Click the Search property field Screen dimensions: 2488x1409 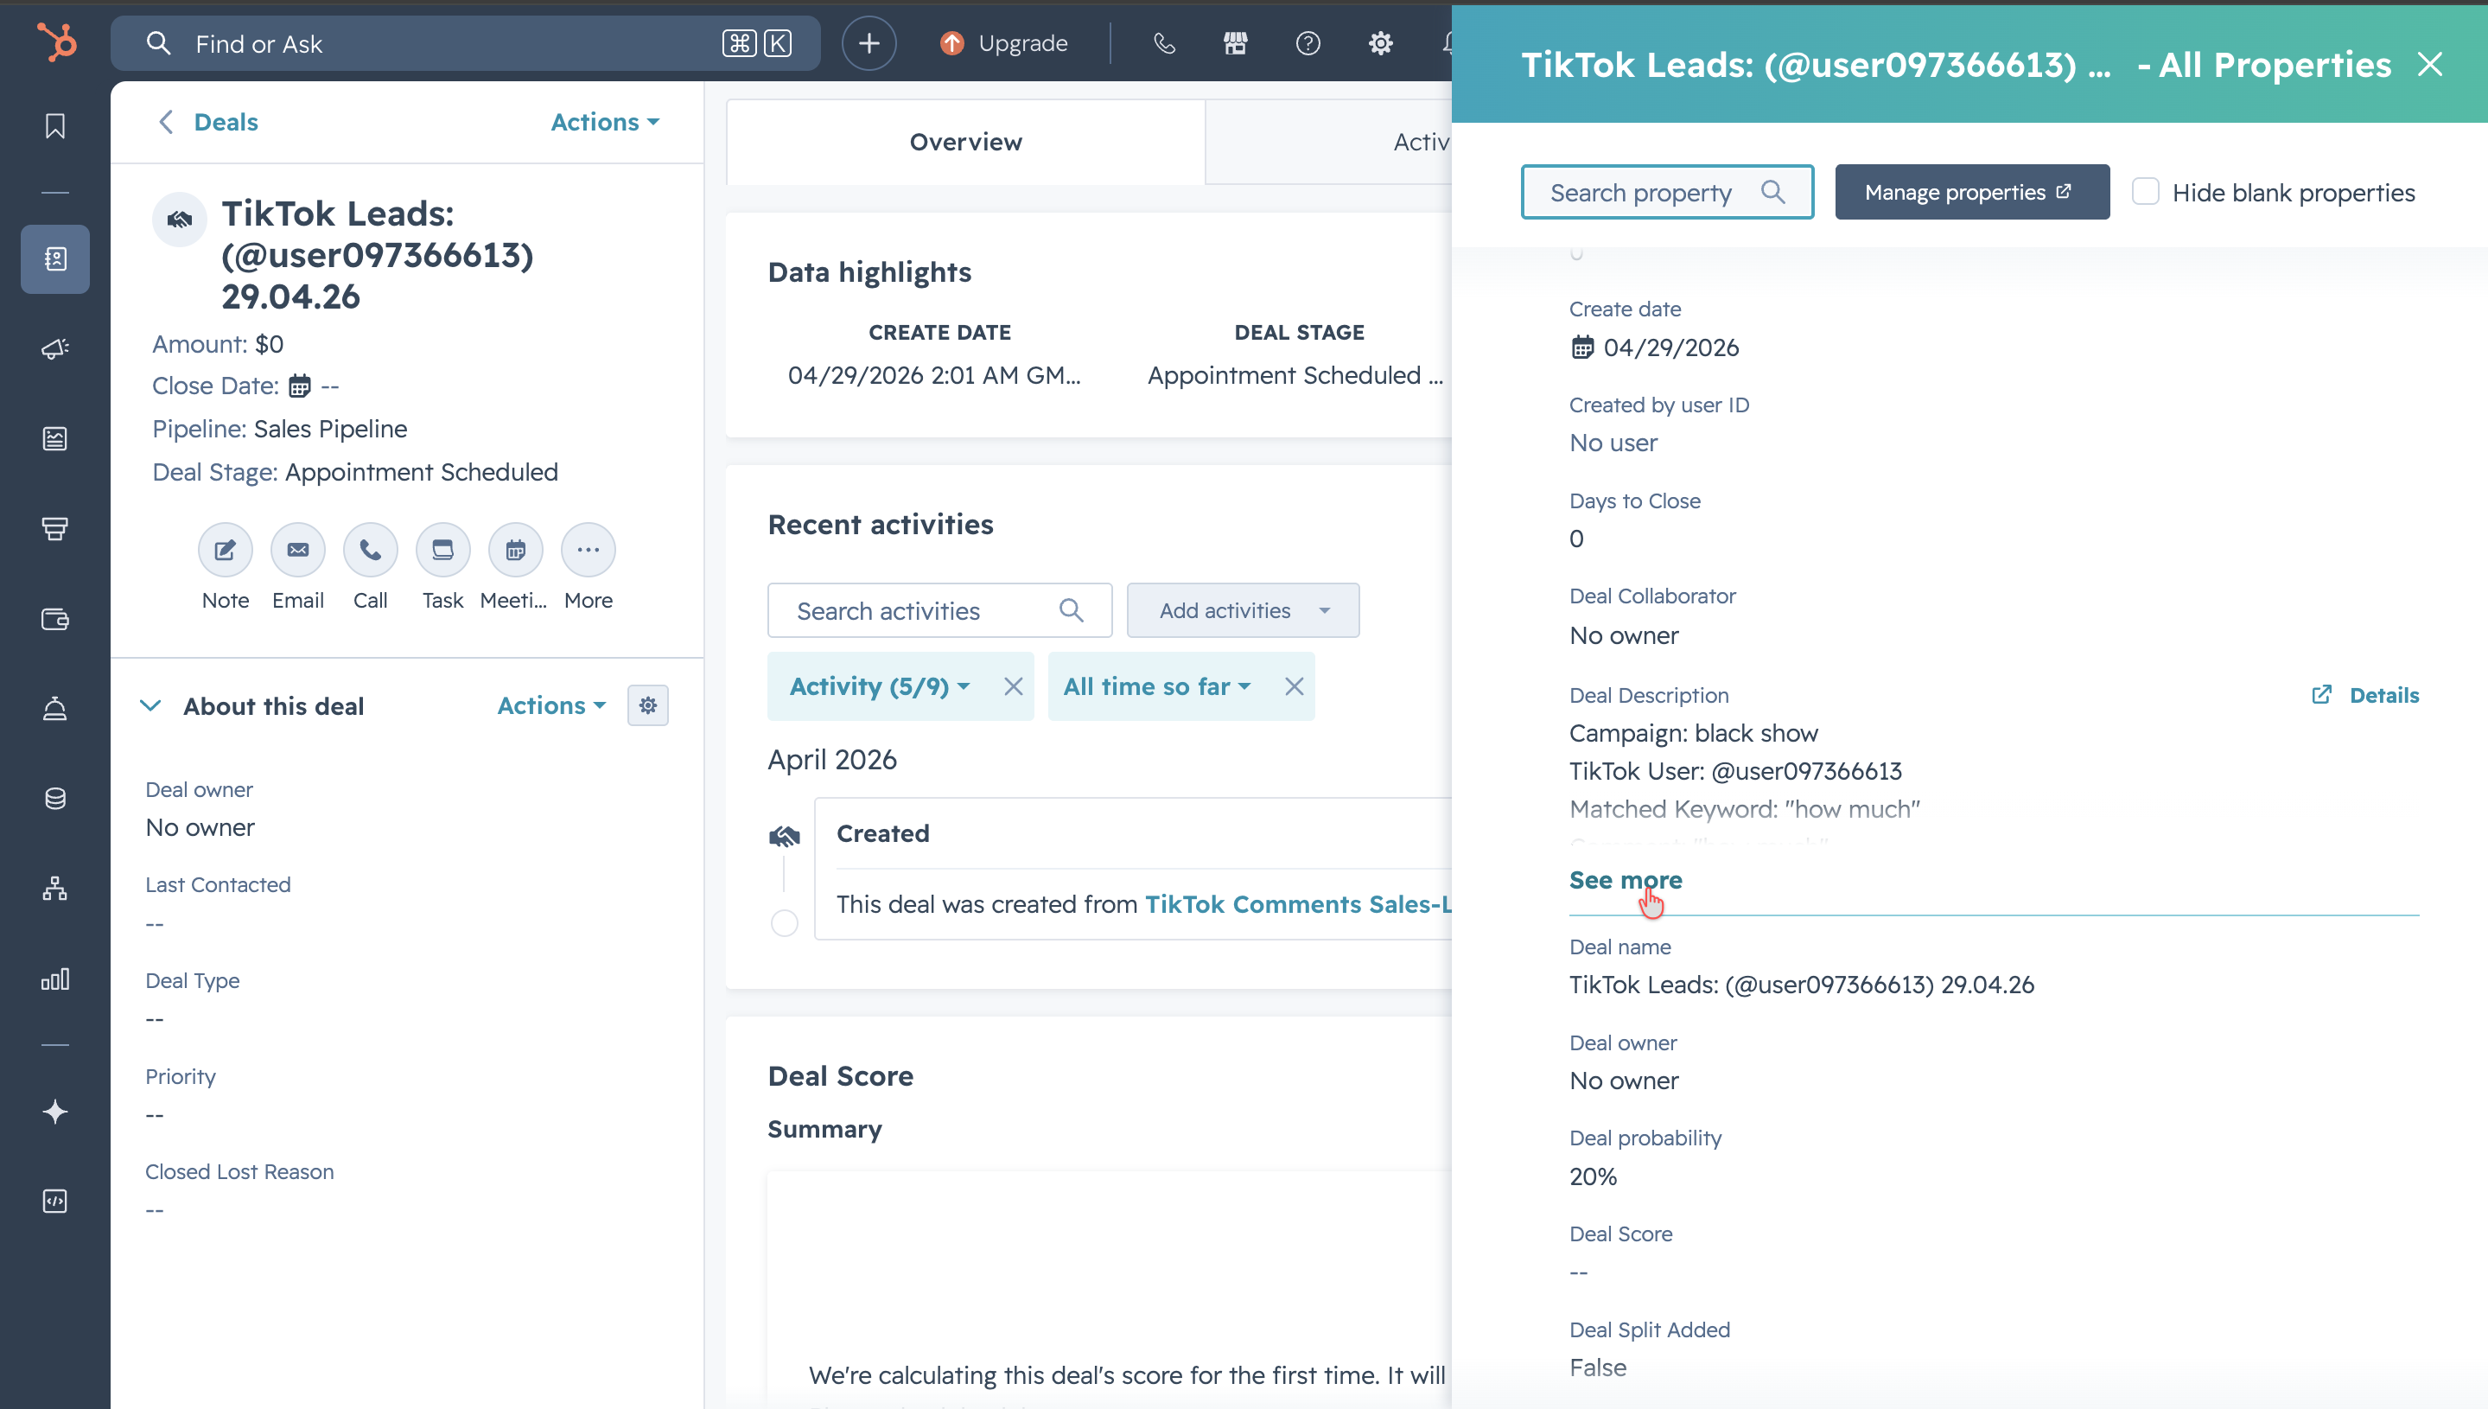[x=1667, y=192]
